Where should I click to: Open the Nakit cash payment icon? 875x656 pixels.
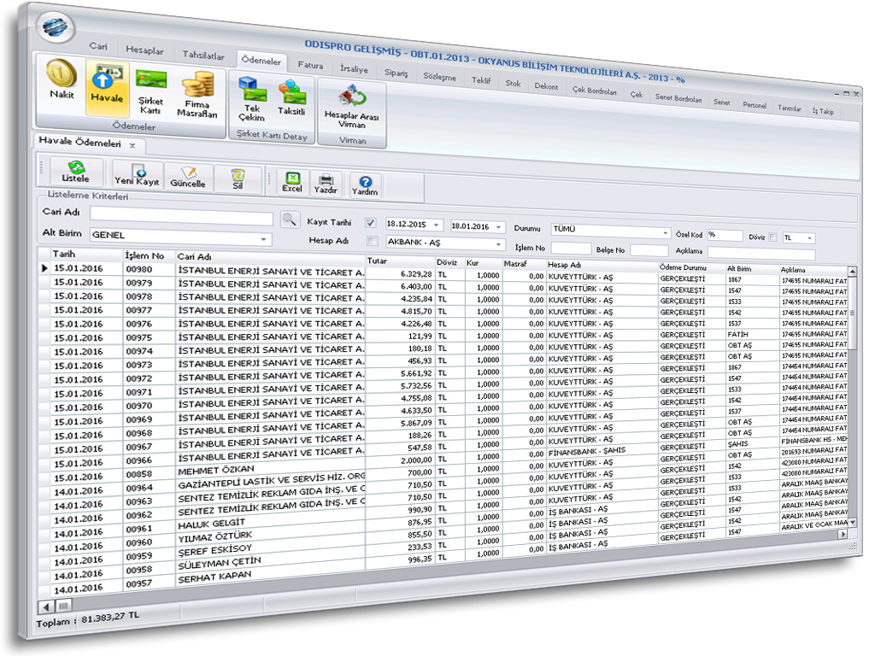62,79
